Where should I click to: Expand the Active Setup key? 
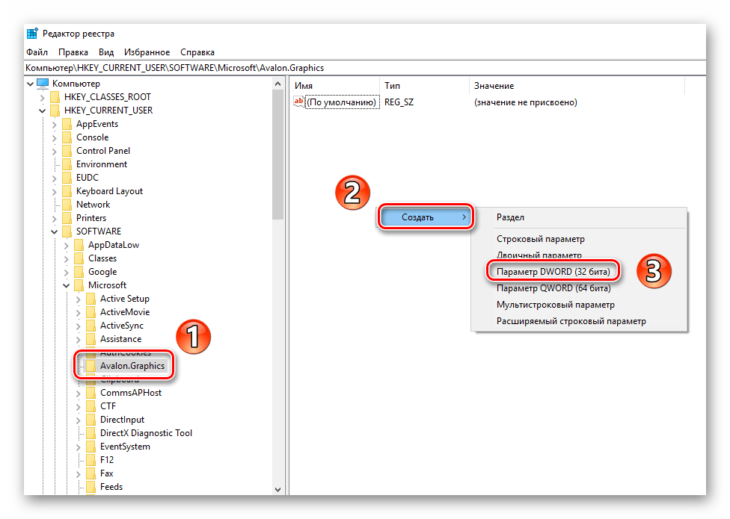(x=79, y=299)
